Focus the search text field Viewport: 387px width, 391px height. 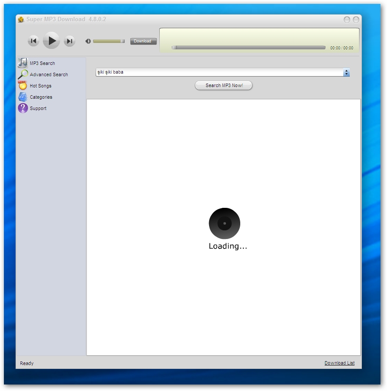click(219, 72)
